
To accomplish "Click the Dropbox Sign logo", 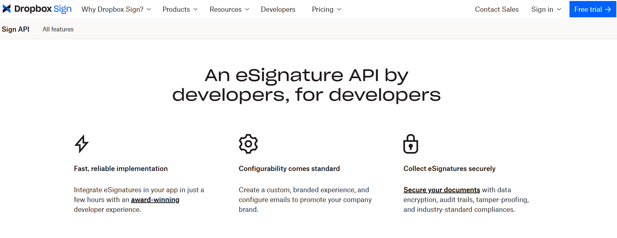I will (x=37, y=9).
